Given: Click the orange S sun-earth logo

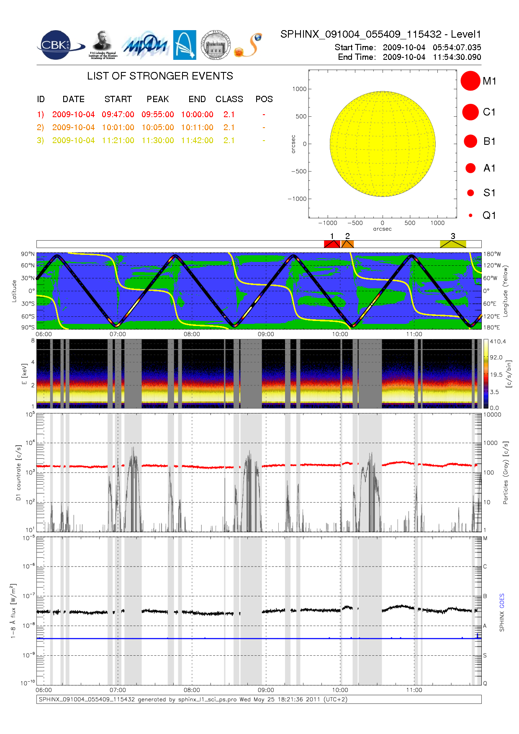Looking at the screenshot, I should [x=249, y=46].
